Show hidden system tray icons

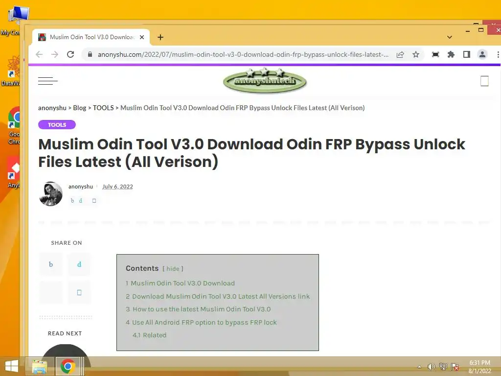[x=419, y=367]
